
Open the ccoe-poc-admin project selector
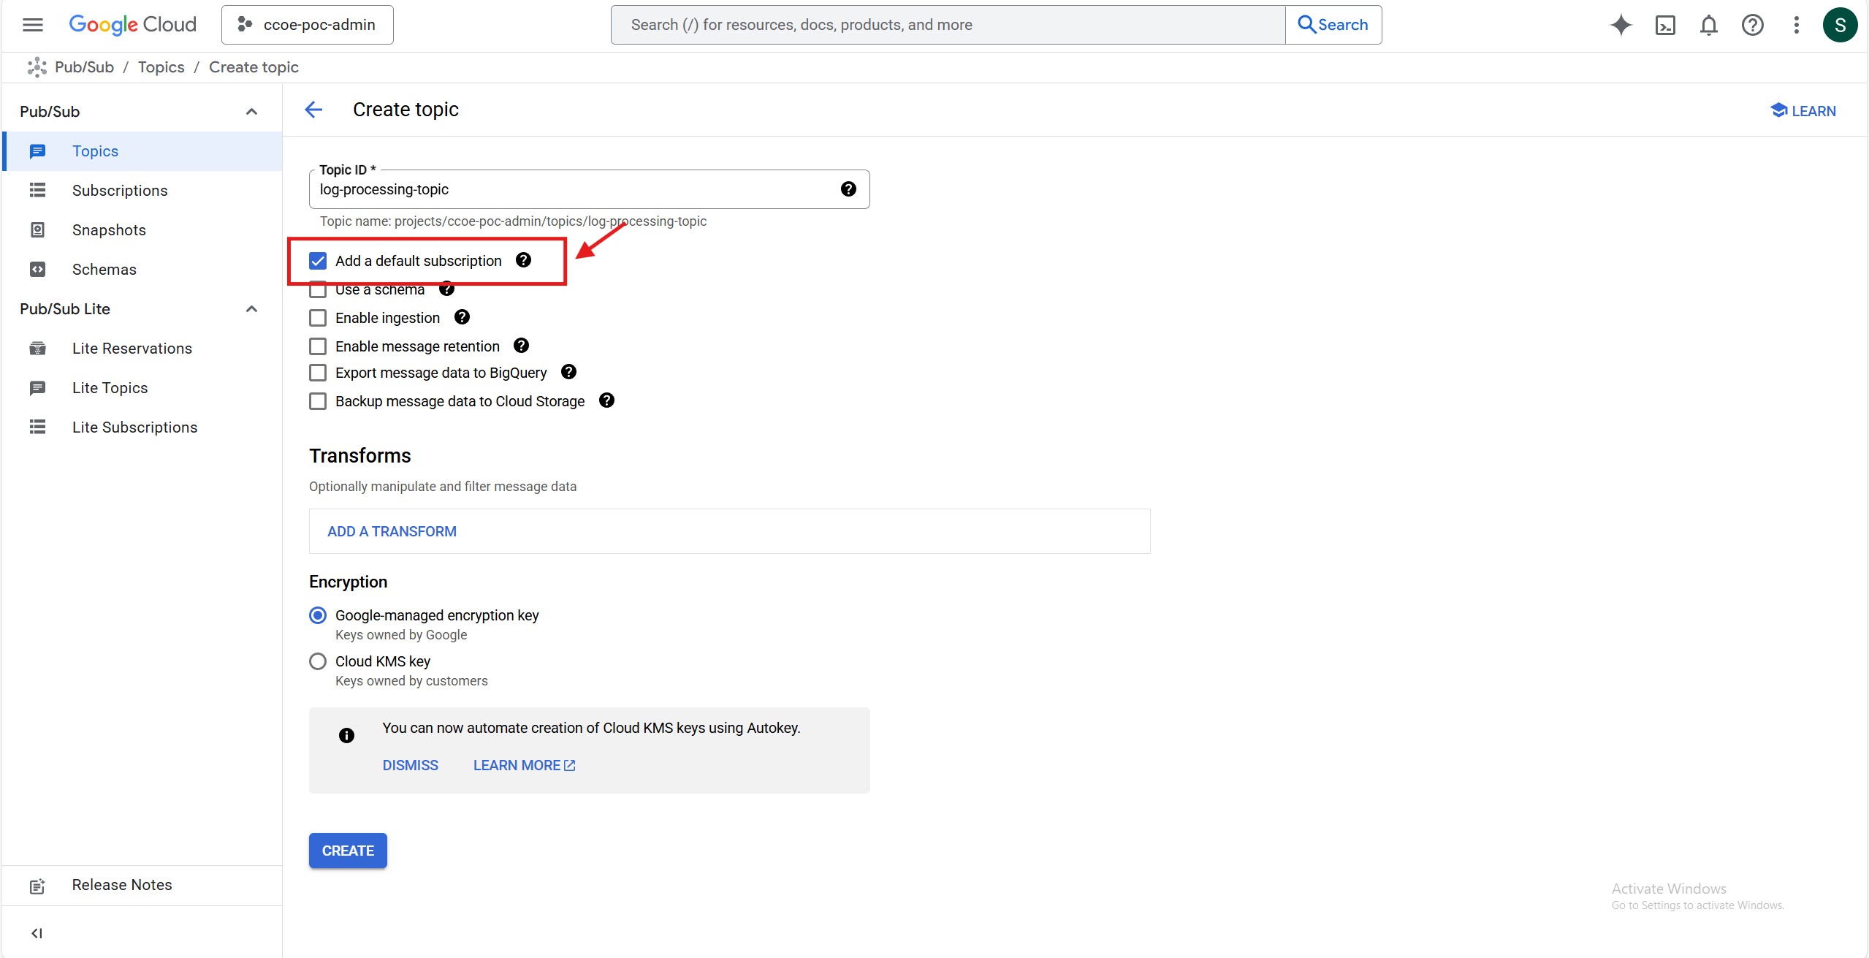click(308, 25)
